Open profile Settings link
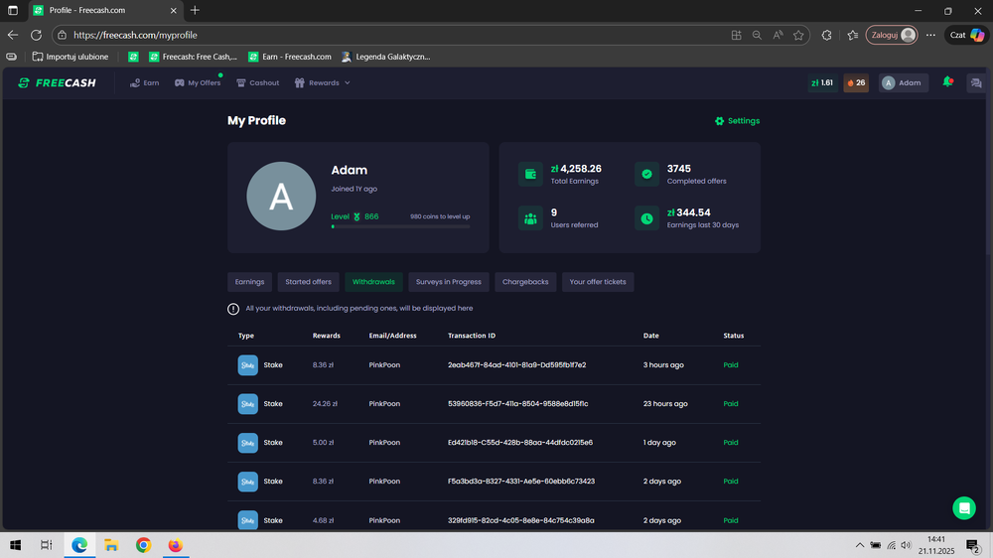 [737, 121]
